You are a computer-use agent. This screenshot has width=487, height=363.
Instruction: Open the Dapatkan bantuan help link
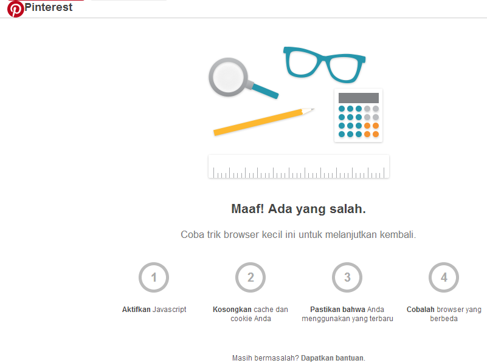(x=333, y=358)
